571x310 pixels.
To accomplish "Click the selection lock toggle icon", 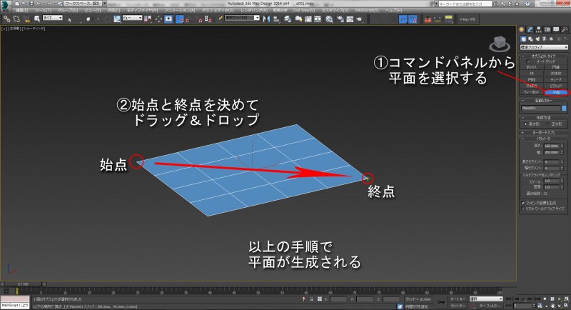I will click(x=310, y=299).
